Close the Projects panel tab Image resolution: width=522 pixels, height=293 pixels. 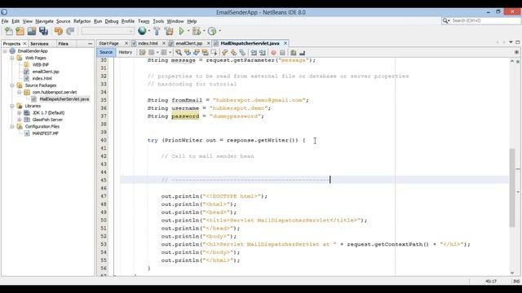[x=24, y=44]
